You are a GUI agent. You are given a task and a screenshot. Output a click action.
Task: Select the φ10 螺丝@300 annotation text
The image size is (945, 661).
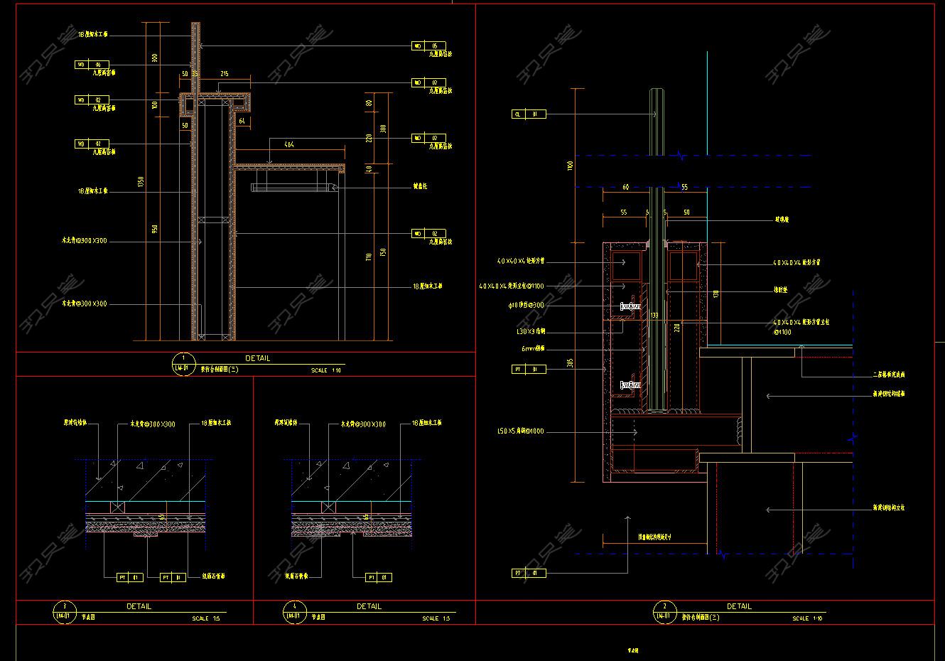525,305
